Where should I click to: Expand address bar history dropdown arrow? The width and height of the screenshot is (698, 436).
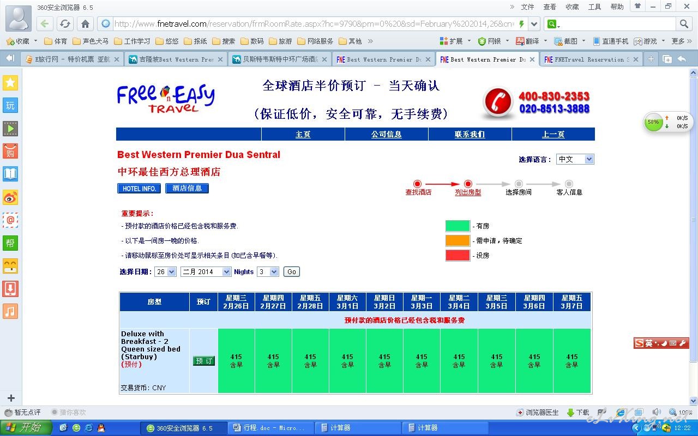coord(534,23)
